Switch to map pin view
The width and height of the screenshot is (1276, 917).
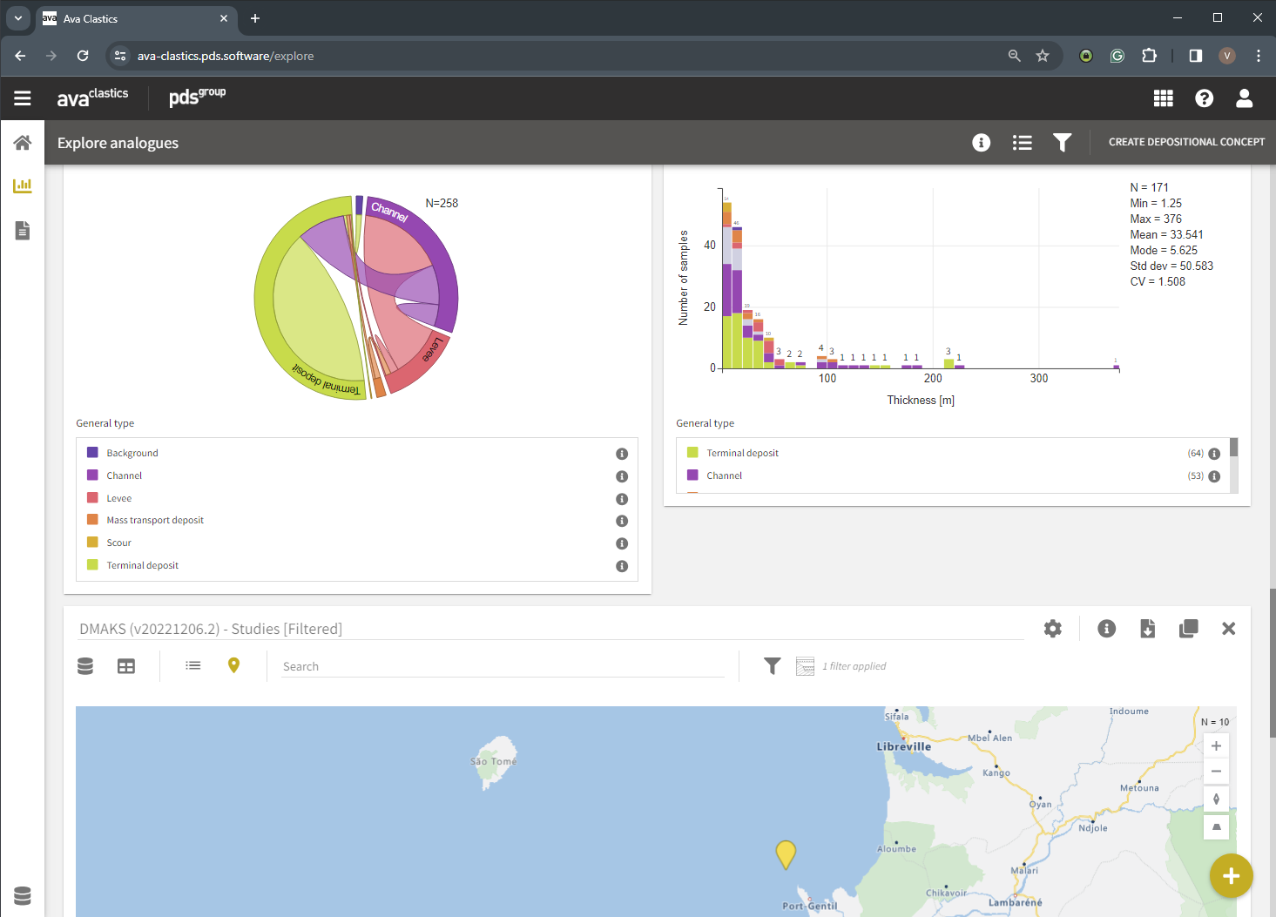click(233, 665)
